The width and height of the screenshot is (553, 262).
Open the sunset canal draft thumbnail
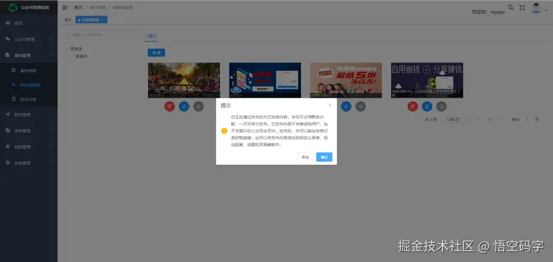tap(184, 80)
